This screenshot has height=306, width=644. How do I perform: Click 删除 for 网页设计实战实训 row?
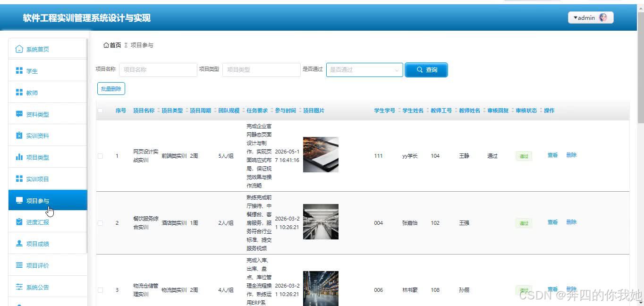pos(571,155)
